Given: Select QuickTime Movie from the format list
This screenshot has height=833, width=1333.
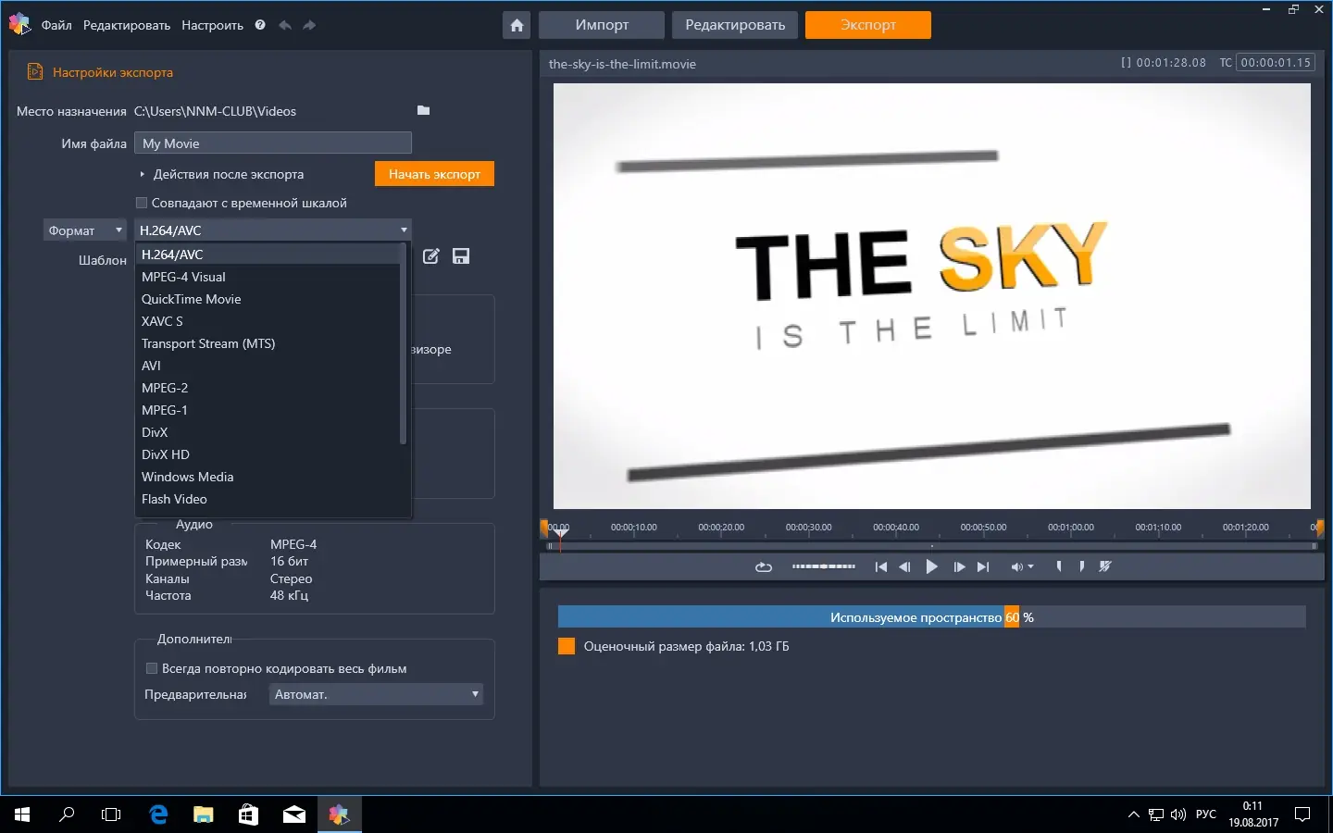Looking at the screenshot, I should click(191, 299).
